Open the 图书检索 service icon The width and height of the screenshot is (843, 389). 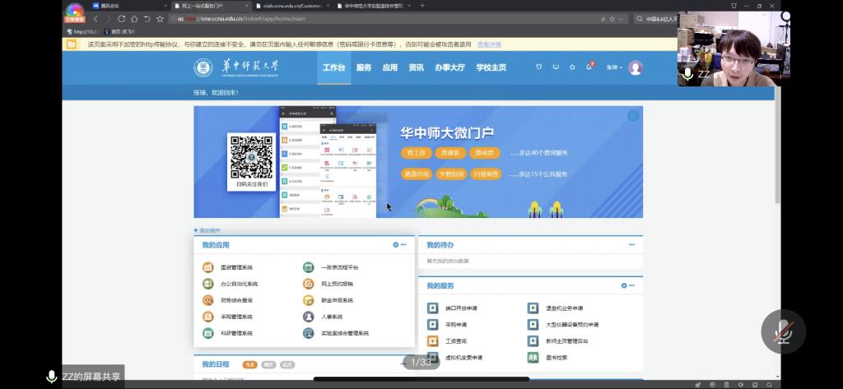pyautogui.click(x=533, y=358)
